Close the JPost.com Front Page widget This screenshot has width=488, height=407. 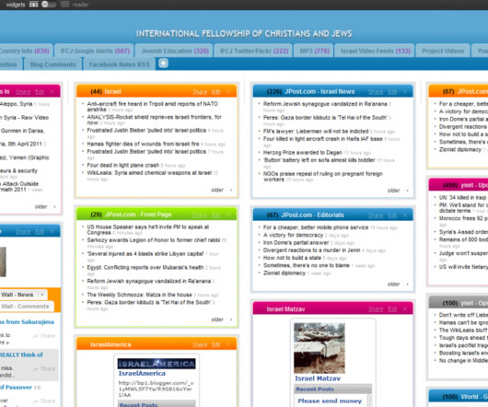click(228, 215)
